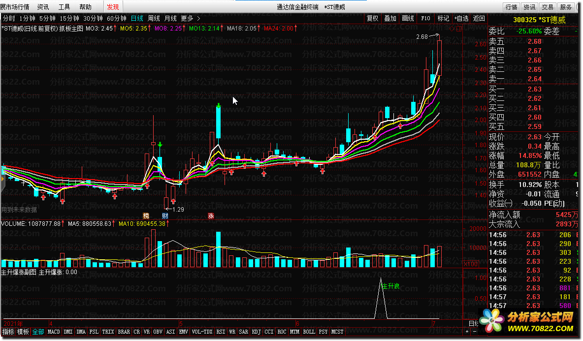
Task: Click tick row with volume 881
Action: tap(534, 288)
